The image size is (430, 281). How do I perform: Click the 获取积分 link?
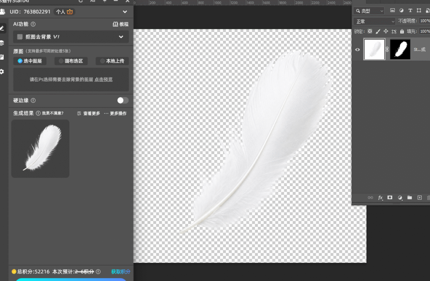coord(121,272)
